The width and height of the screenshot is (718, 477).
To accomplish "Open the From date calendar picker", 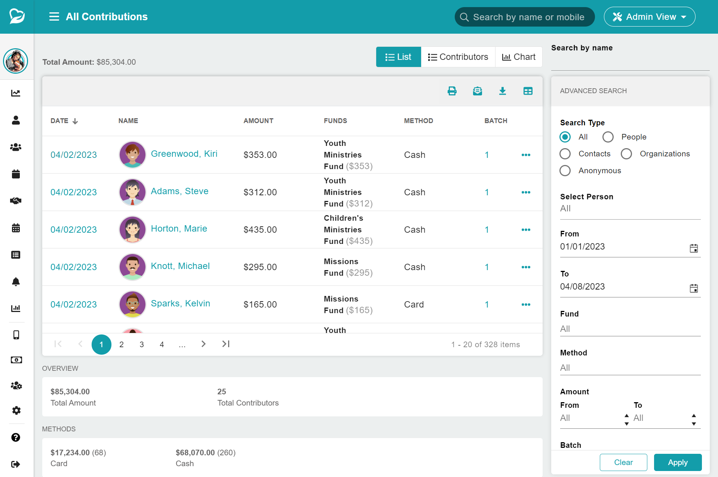I will (694, 248).
